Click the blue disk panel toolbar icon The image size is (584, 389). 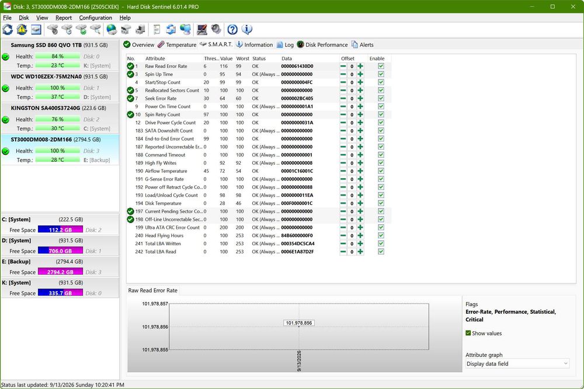(36, 29)
